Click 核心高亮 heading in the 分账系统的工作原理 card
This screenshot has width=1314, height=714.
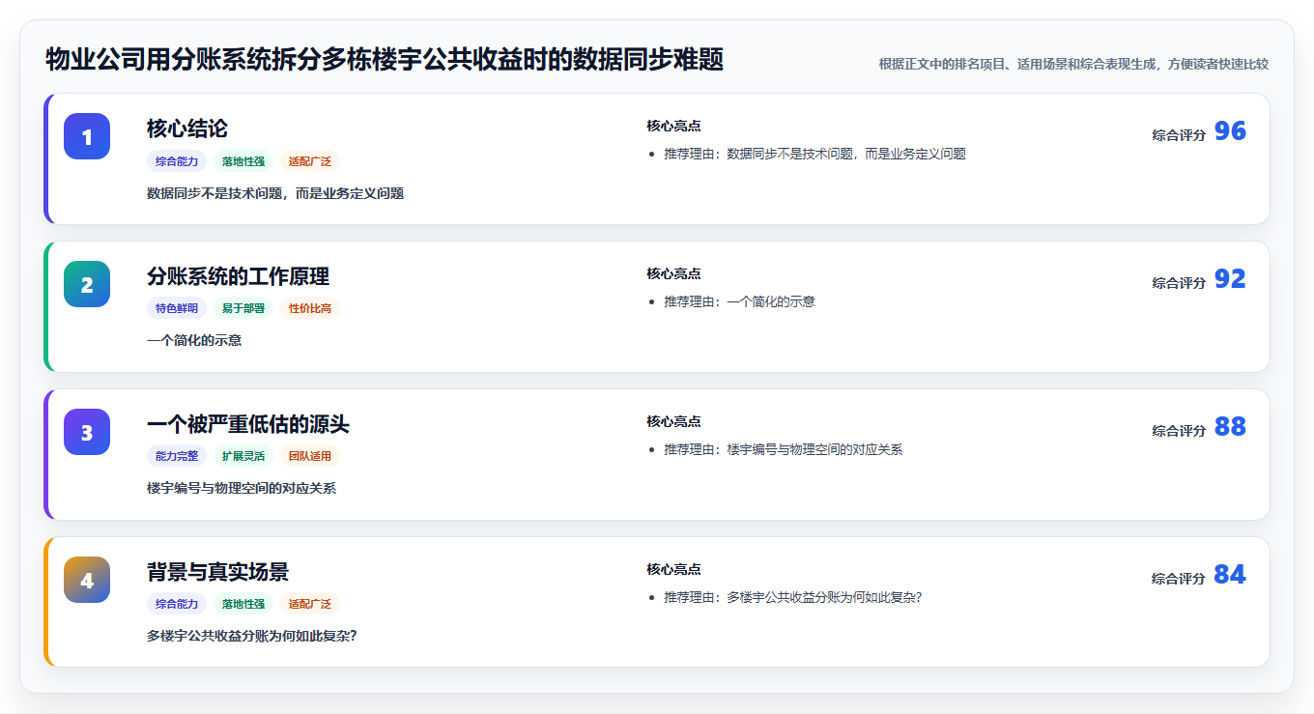pyautogui.click(x=673, y=273)
